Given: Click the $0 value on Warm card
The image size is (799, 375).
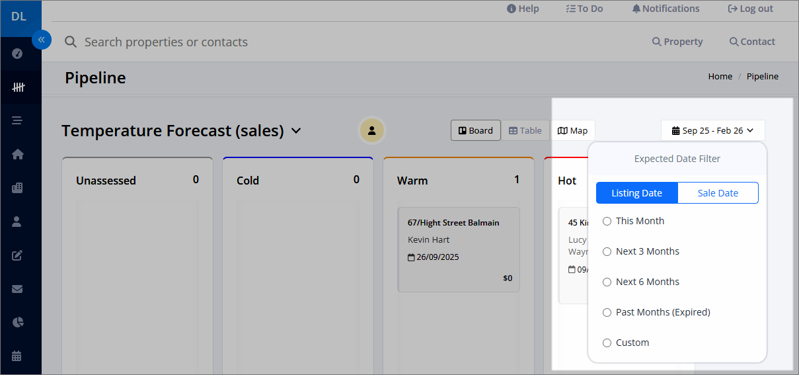Looking at the screenshot, I should pyautogui.click(x=508, y=278).
